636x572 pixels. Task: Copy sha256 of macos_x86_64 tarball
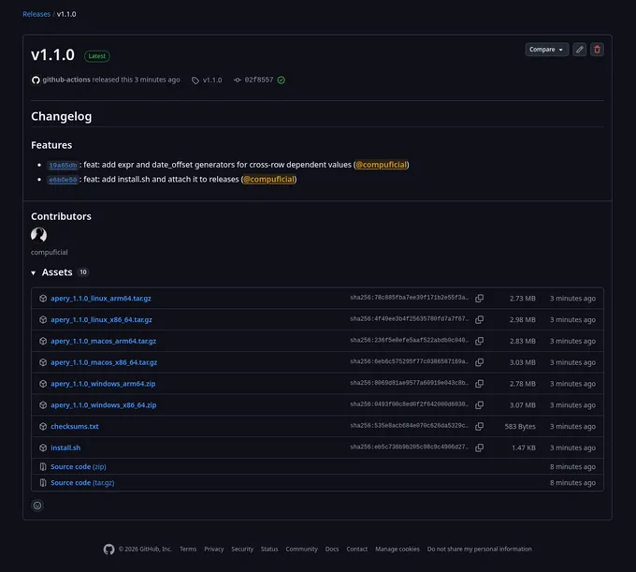pyautogui.click(x=479, y=362)
